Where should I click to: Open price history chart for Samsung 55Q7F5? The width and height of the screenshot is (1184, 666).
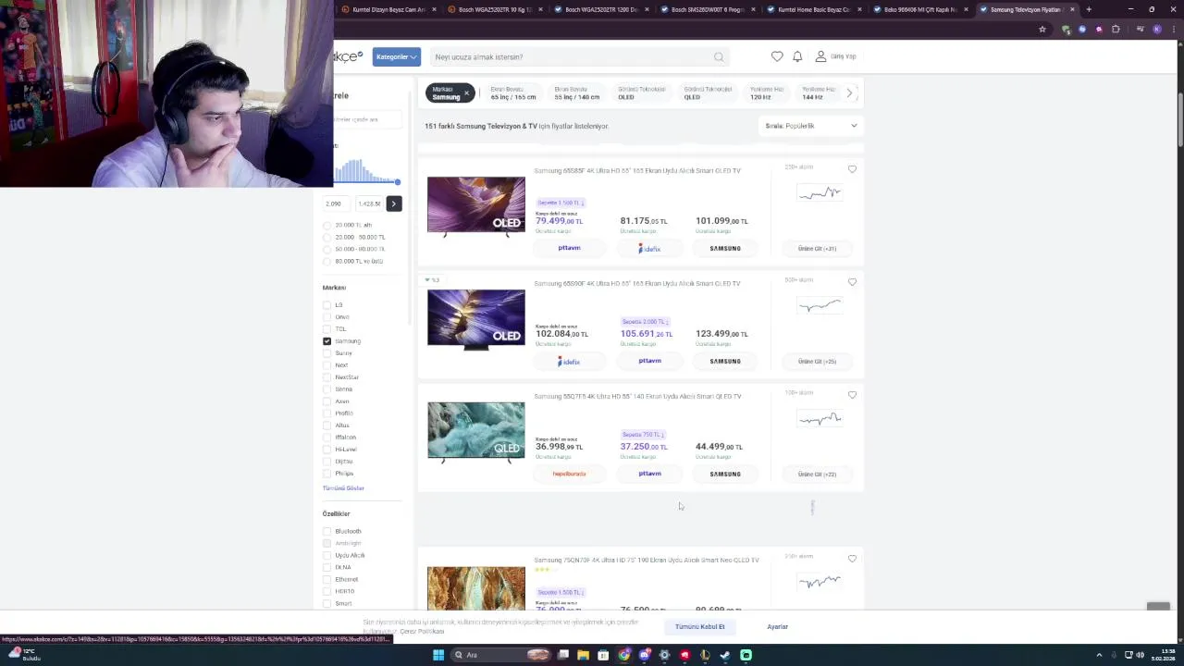[x=820, y=419]
